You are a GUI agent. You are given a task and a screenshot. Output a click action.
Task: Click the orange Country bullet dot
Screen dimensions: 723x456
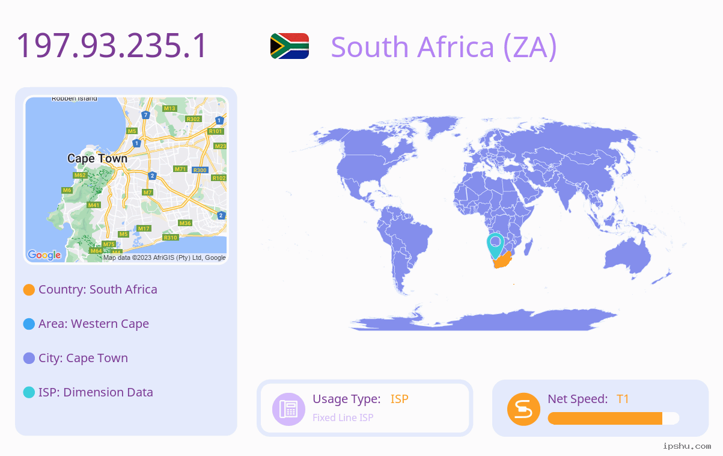[29, 289]
